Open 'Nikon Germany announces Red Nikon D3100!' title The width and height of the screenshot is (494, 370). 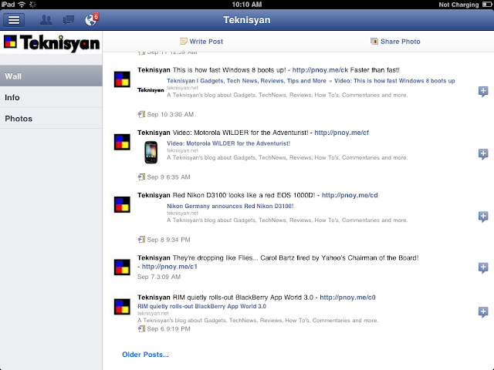tap(230, 206)
